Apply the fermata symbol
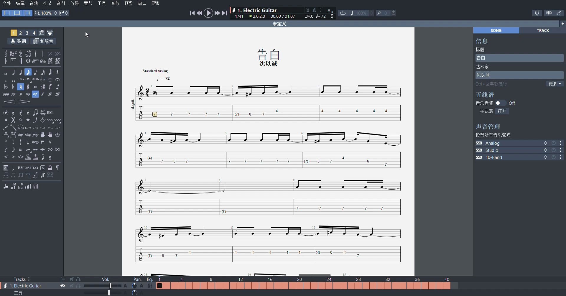 (x=57, y=80)
